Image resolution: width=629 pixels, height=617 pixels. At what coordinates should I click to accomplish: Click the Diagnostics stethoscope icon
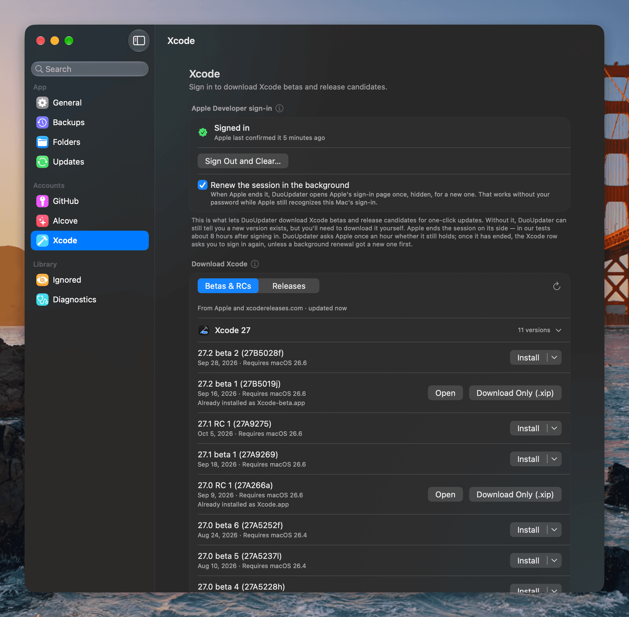(42, 300)
